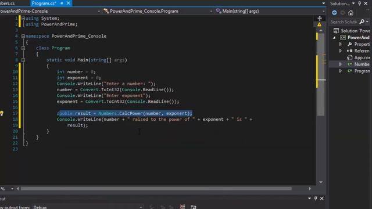Click the Clear All output icon
Screen dimensions: 372x209
coord(183,207)
